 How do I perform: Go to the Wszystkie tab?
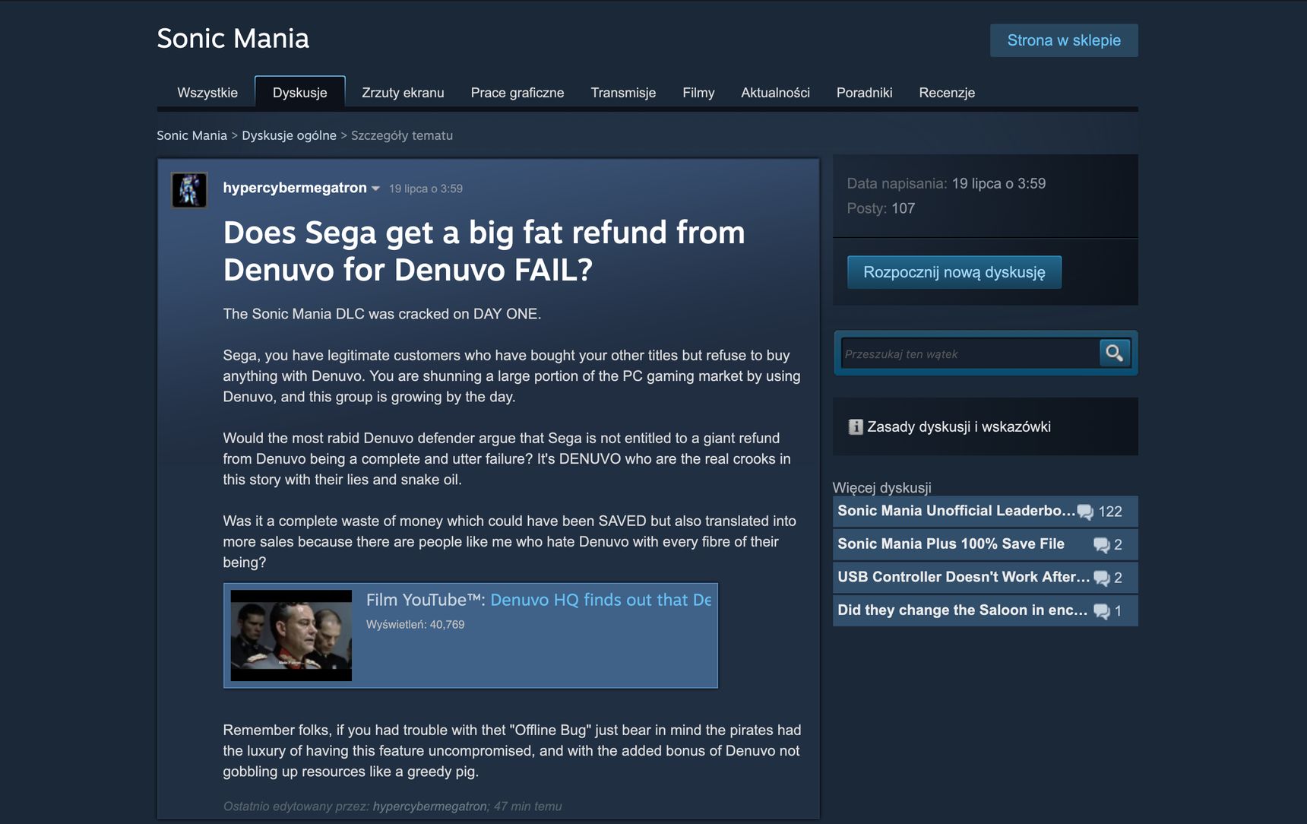click(207, 93)
